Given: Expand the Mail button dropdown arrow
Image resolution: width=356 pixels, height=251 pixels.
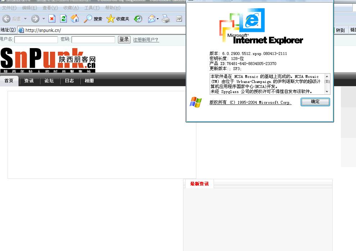Looking at the screenshot, I should (x=158, y=19).
